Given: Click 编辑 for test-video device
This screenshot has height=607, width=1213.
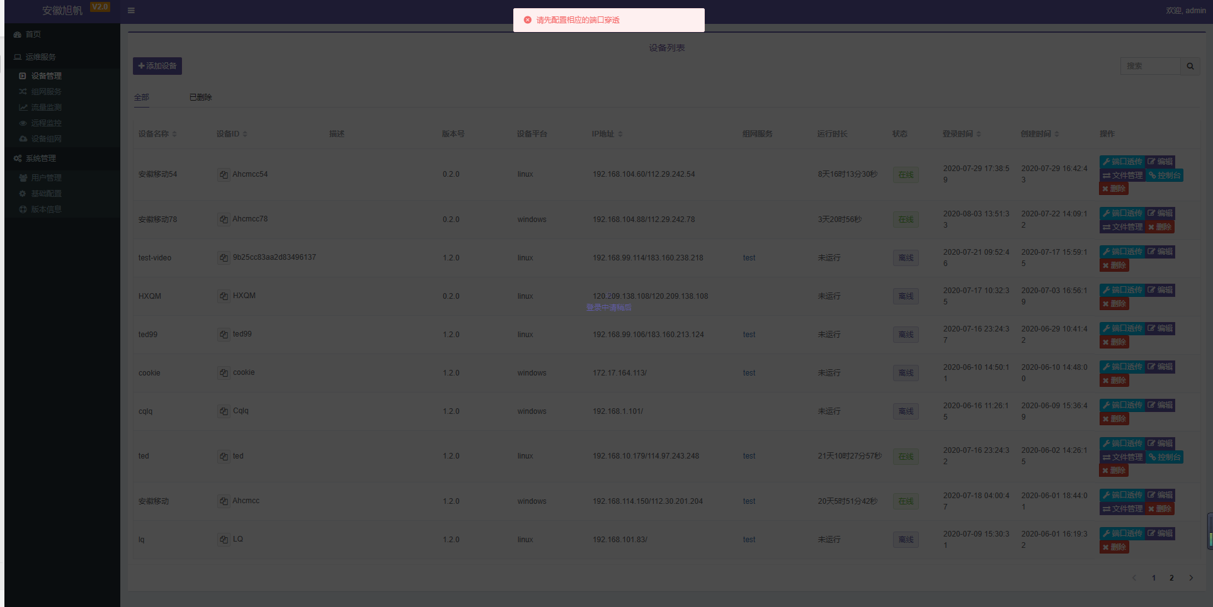Looking at the screenshot, I should coord(1160,252).
